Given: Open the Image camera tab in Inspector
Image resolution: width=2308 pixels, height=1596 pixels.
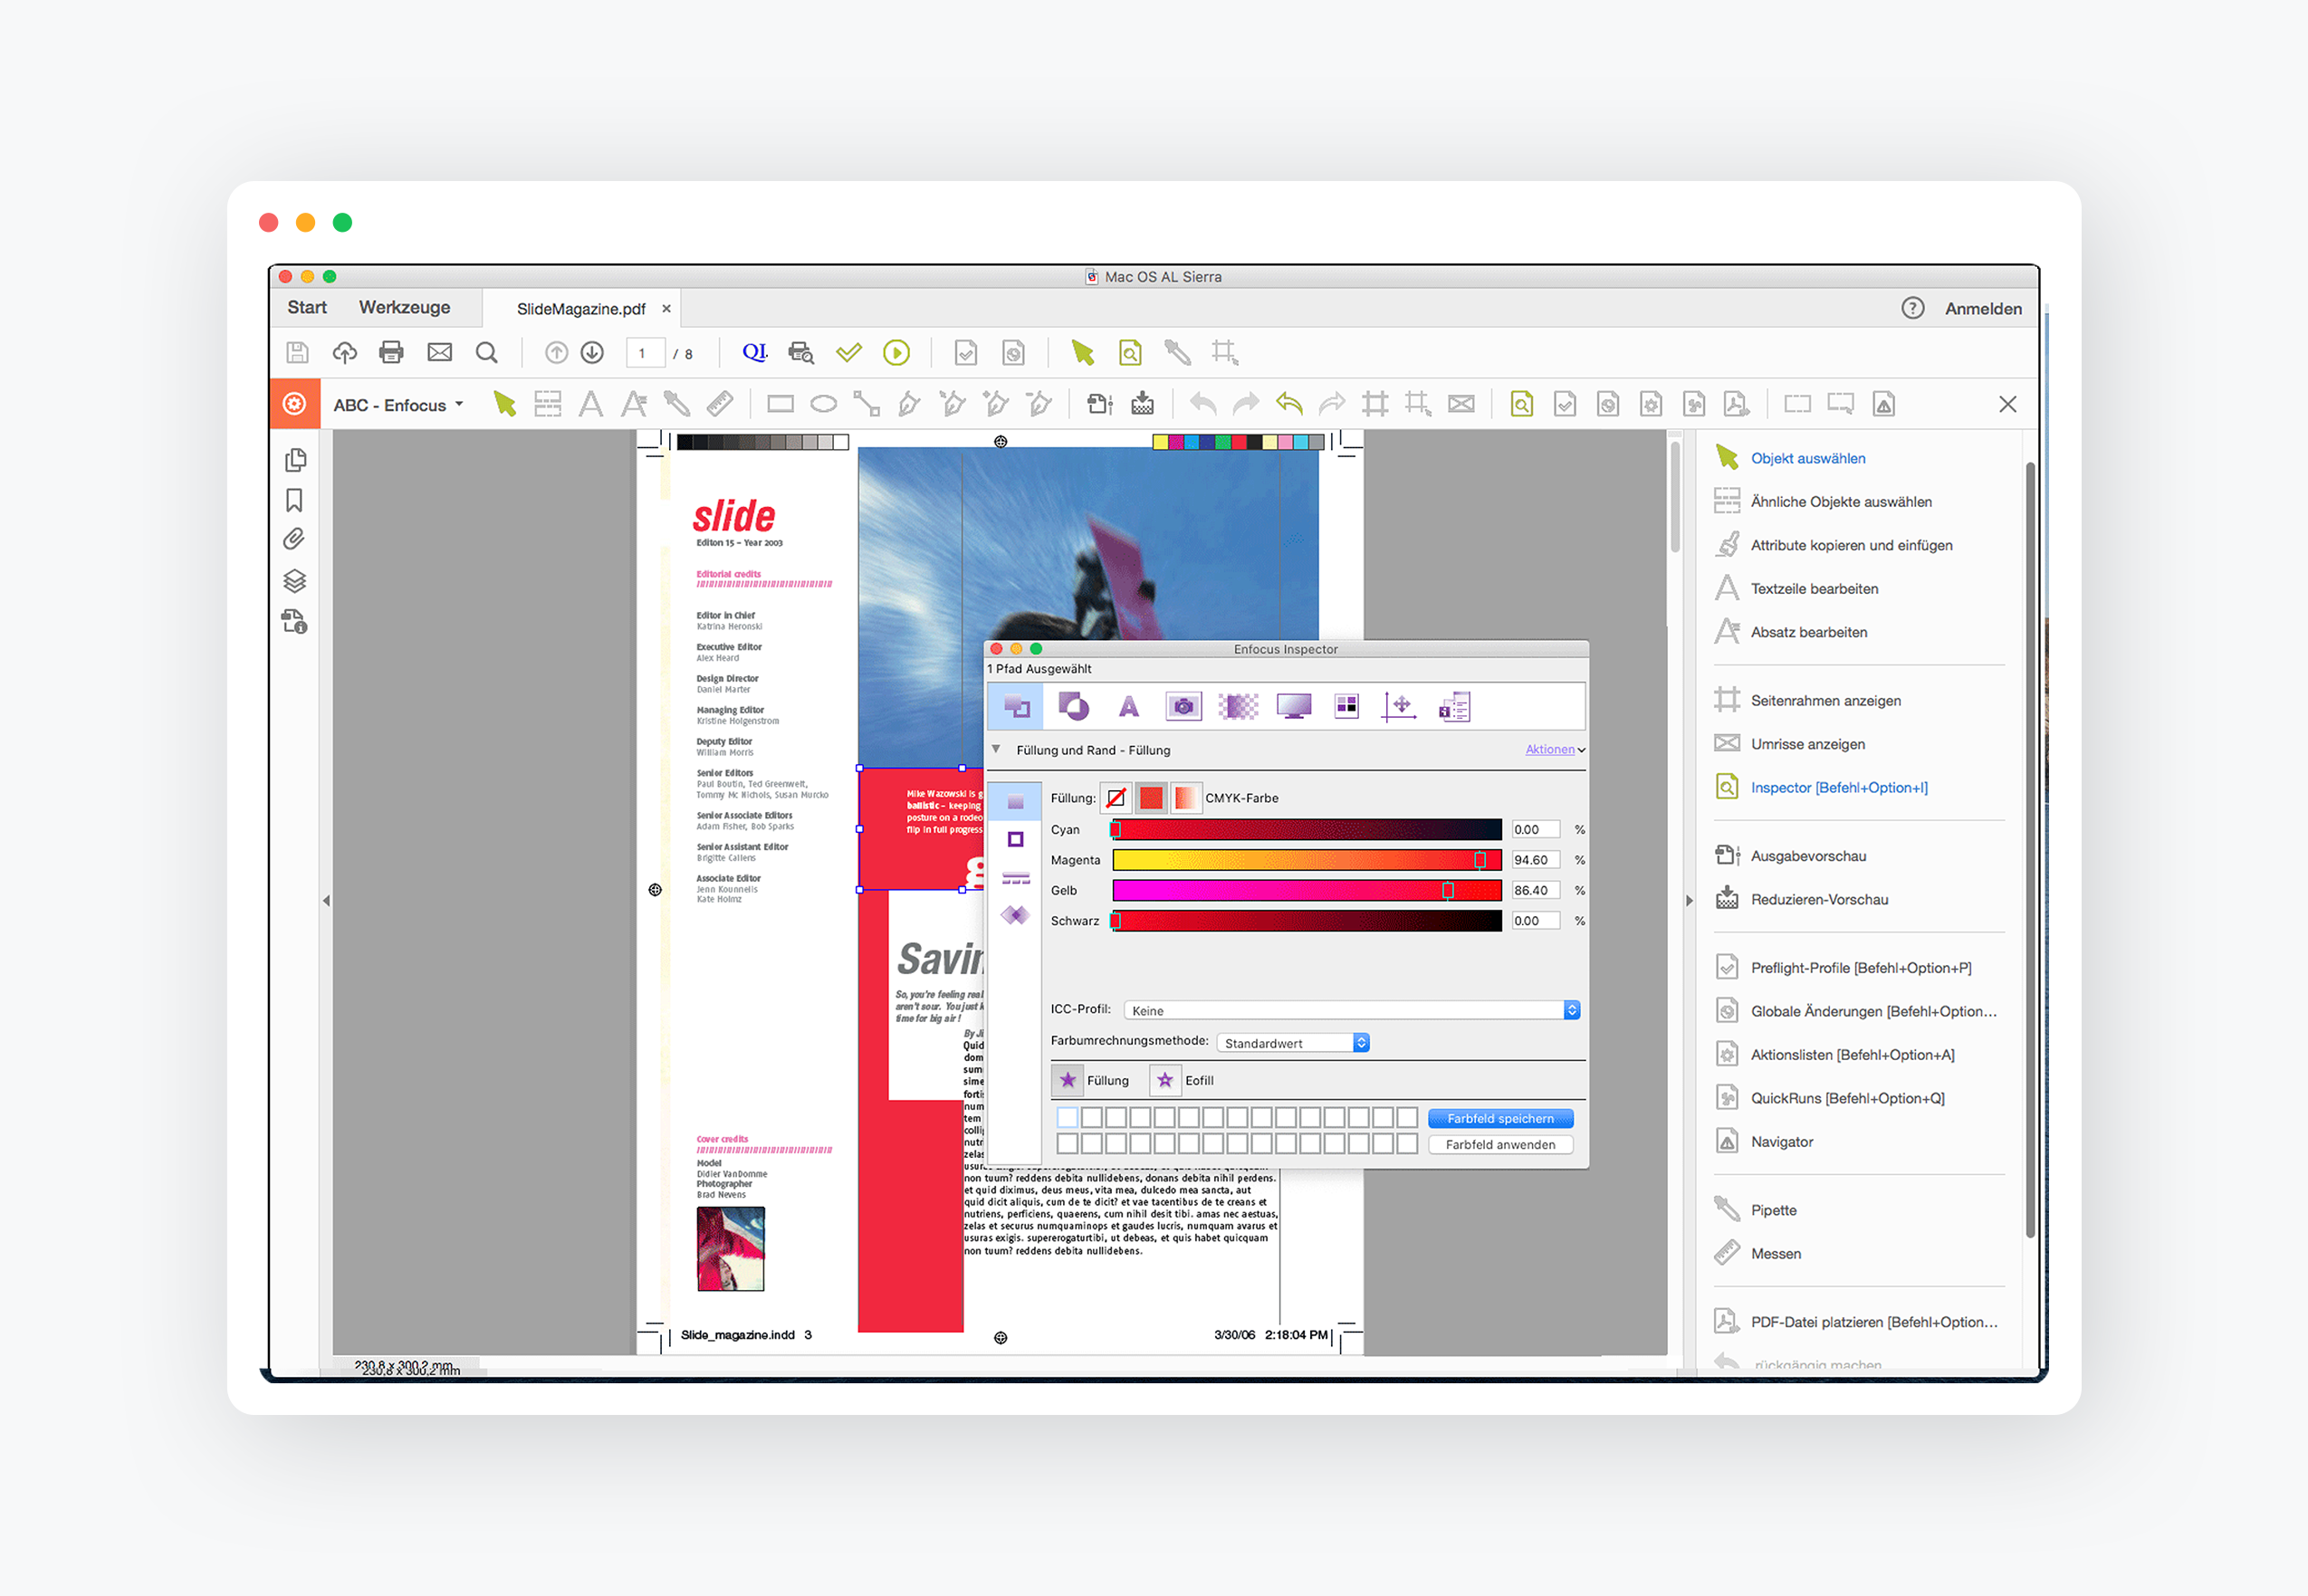Looking at the screenshot, I should point(1183,707).
